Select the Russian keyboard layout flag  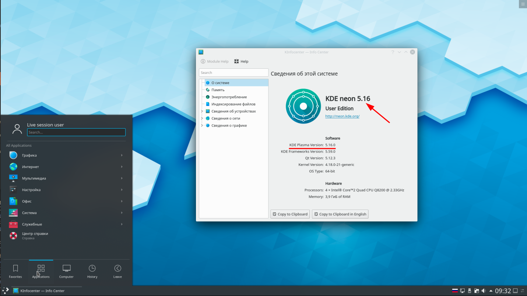point(455,290)
